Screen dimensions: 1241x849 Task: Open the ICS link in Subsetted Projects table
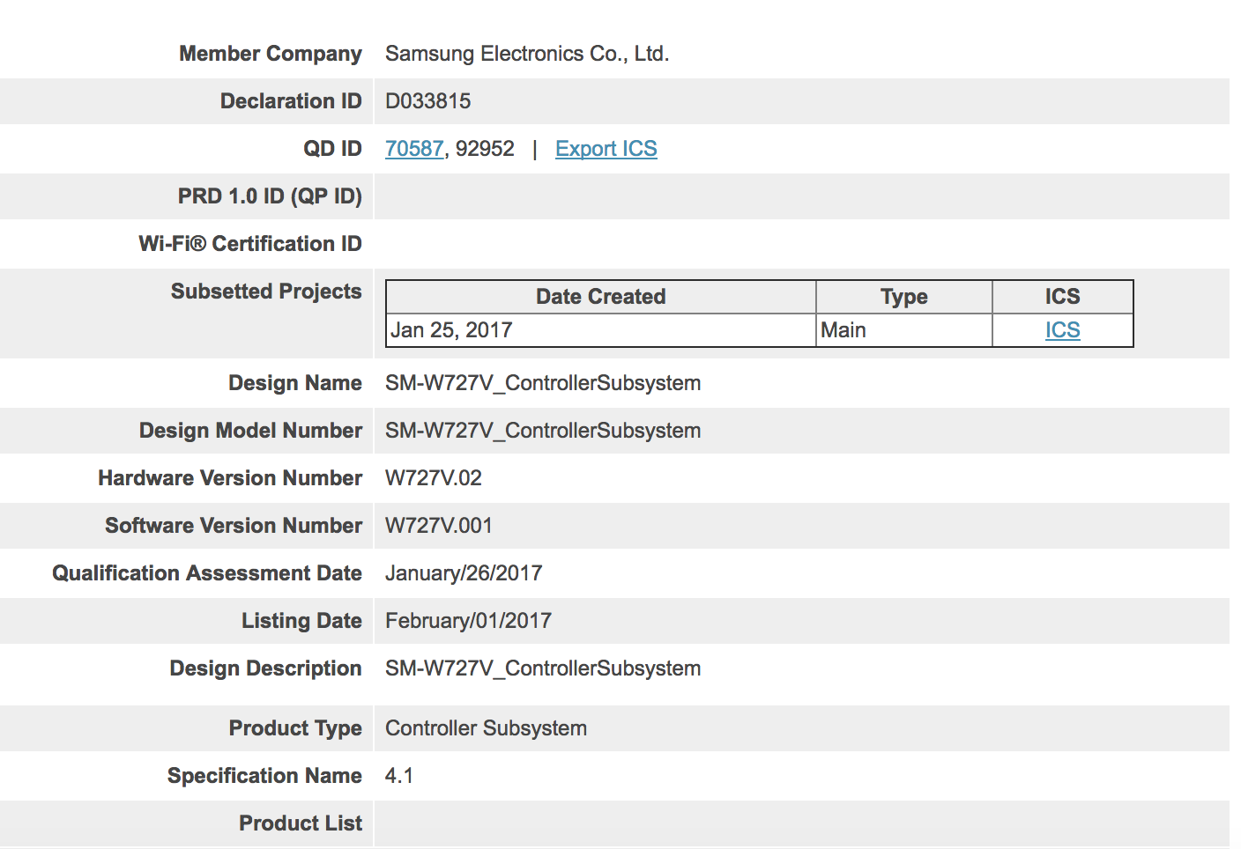(1062, 330)
